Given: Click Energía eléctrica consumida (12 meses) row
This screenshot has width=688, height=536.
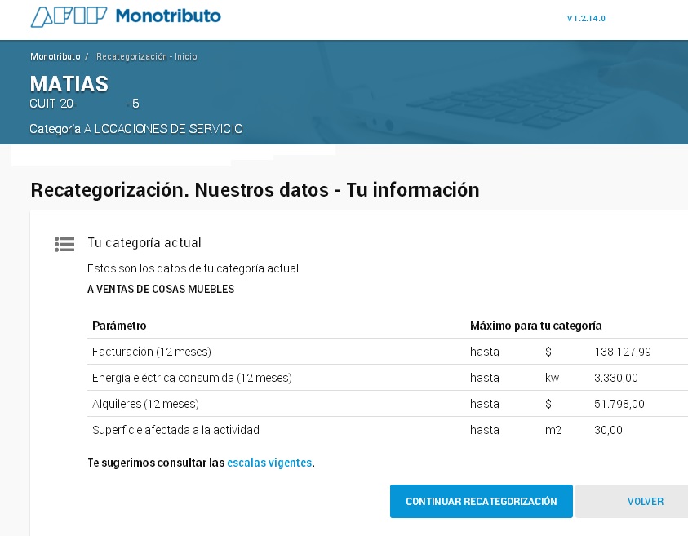Looking at the screenshot, I should point(192,378).
